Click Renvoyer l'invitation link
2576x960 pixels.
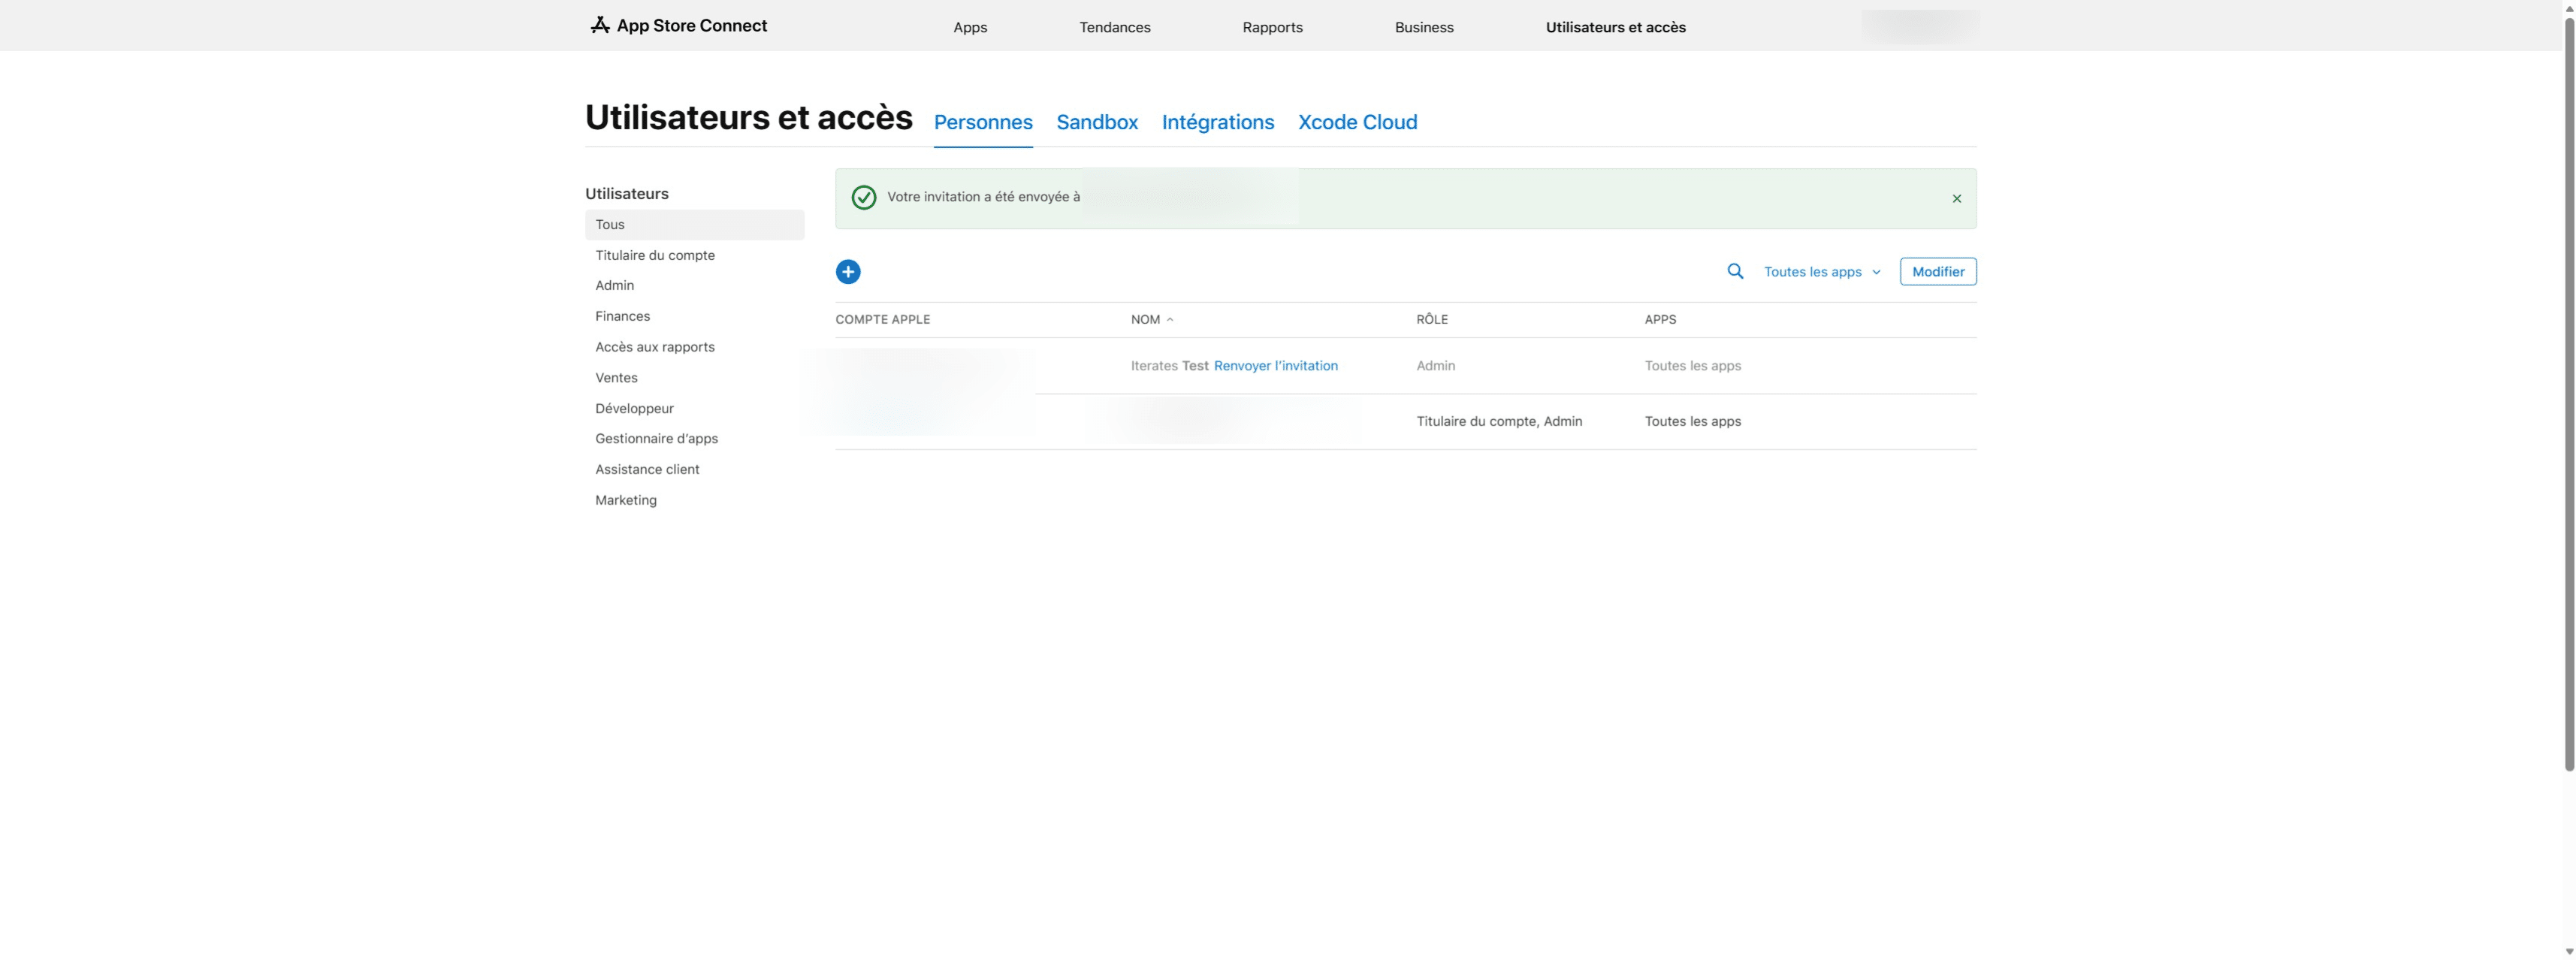coord(1275,366)
